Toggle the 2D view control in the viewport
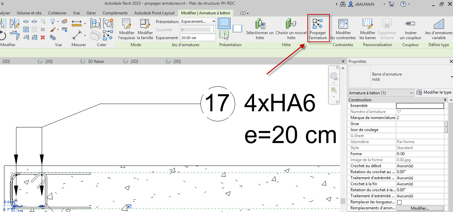 pos(333,76)
